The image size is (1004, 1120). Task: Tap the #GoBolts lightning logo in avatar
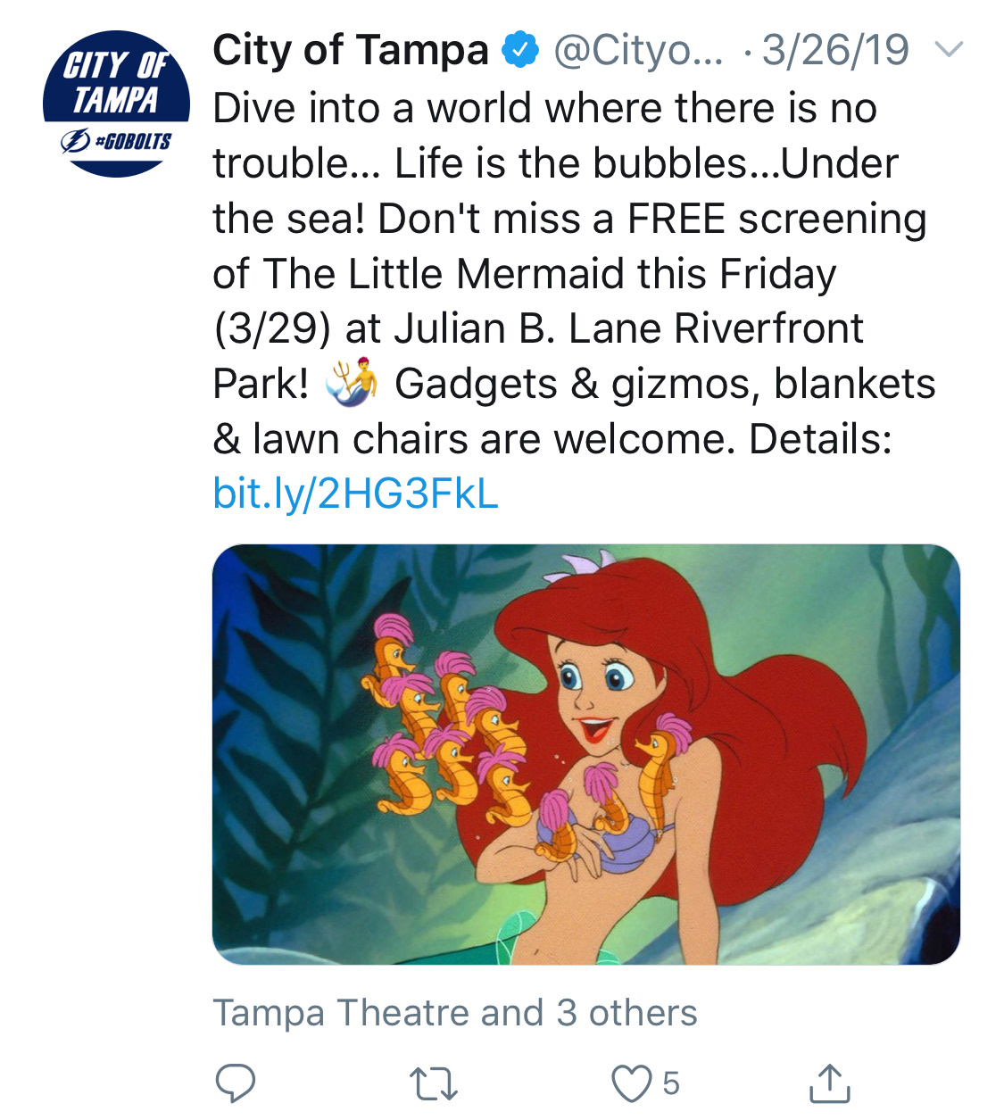pyautogui.click(x=76, y=141)
